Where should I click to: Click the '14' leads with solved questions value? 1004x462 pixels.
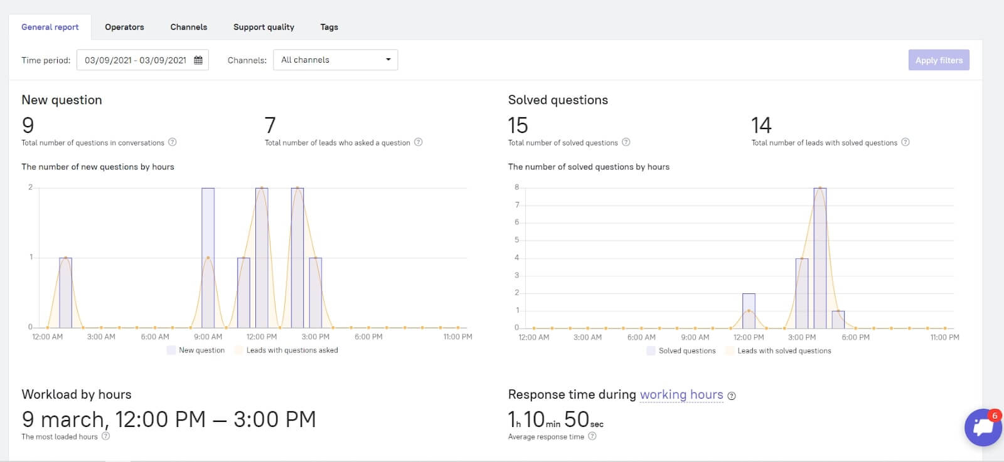point(761,125)
